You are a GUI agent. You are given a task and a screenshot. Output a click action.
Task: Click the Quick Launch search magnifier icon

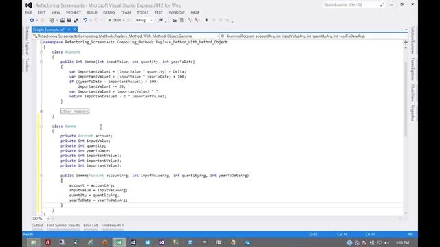click(x=382, y=5)
